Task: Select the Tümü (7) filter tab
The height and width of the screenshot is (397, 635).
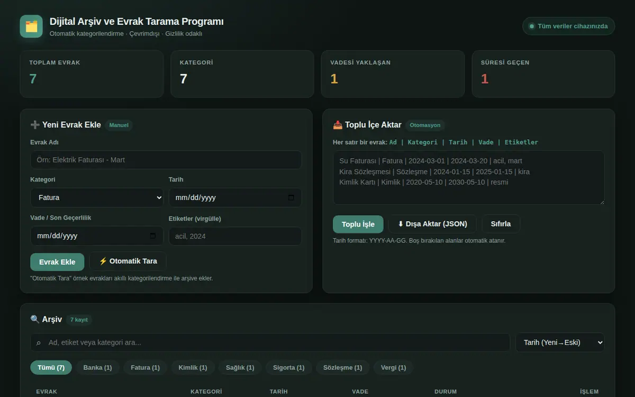Action: click(x=51, y=367)
